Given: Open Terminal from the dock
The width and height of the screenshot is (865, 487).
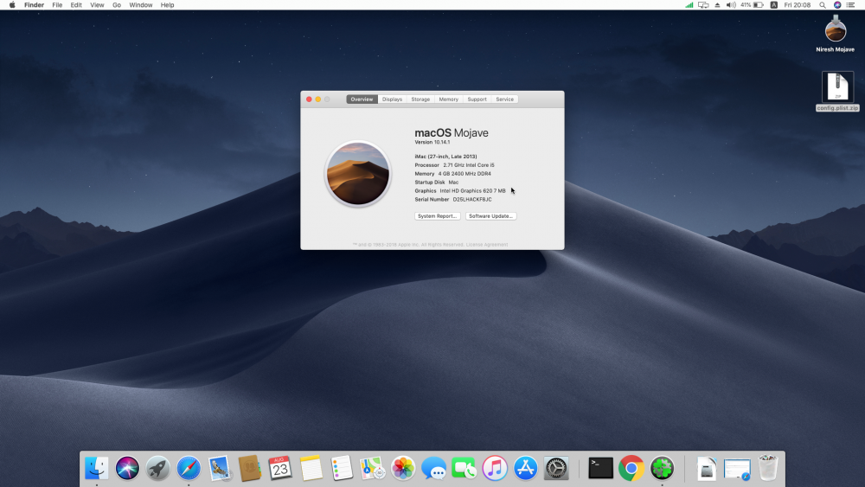Looking at the screenshot, I should pyautogui.click(x=601, y=468).
